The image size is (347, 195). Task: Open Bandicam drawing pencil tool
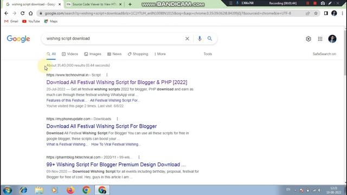[330, 3]
